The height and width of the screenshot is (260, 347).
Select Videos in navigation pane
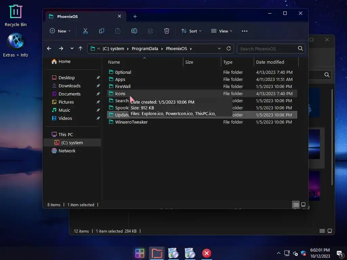65,118
